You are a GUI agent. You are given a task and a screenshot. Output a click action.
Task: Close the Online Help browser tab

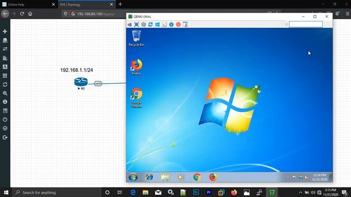click(x=53, y=4)
